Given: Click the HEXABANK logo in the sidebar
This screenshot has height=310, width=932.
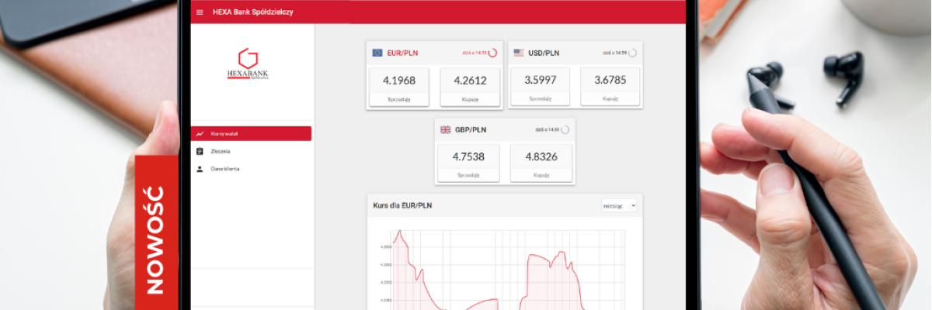Looking at the screenshot, I should click(x=248, y=65).
